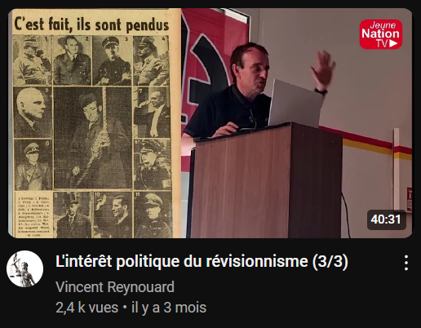Click the names caption box in newspaper
Screen dimensions: 421x328
(33, 215)
